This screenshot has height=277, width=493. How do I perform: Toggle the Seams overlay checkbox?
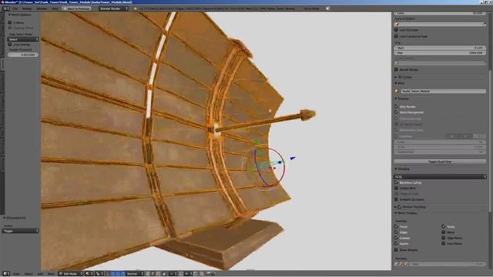[x=396, y=243]
